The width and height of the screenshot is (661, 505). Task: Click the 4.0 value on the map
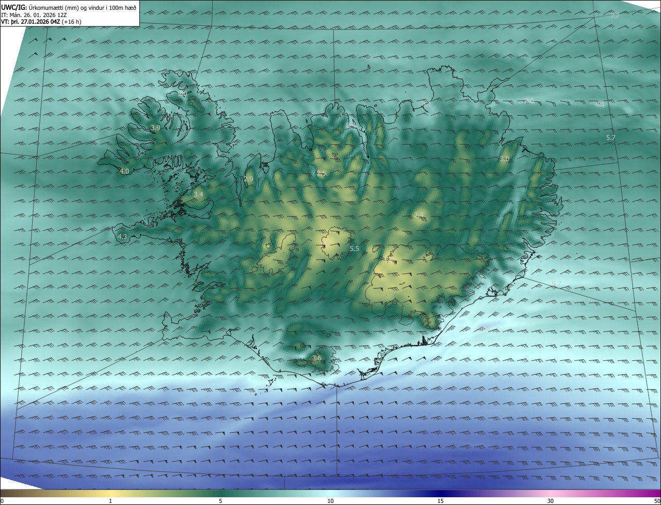[x=124, y=171]
